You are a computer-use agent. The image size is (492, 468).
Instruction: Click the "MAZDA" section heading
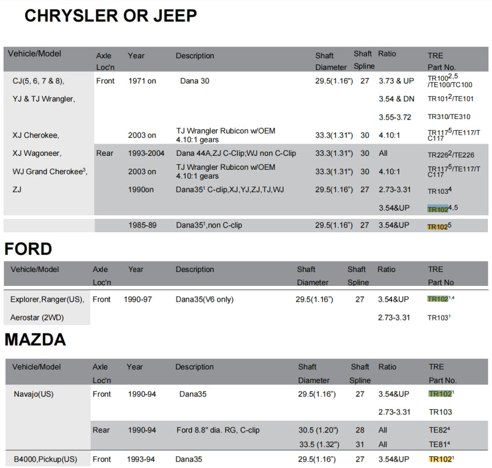(x=35, y=339)
